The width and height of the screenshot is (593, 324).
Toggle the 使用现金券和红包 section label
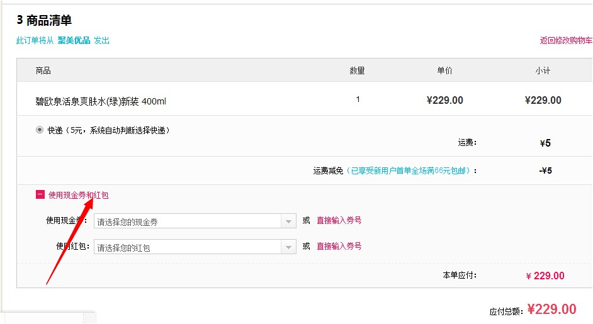click(x=78, y=196)
